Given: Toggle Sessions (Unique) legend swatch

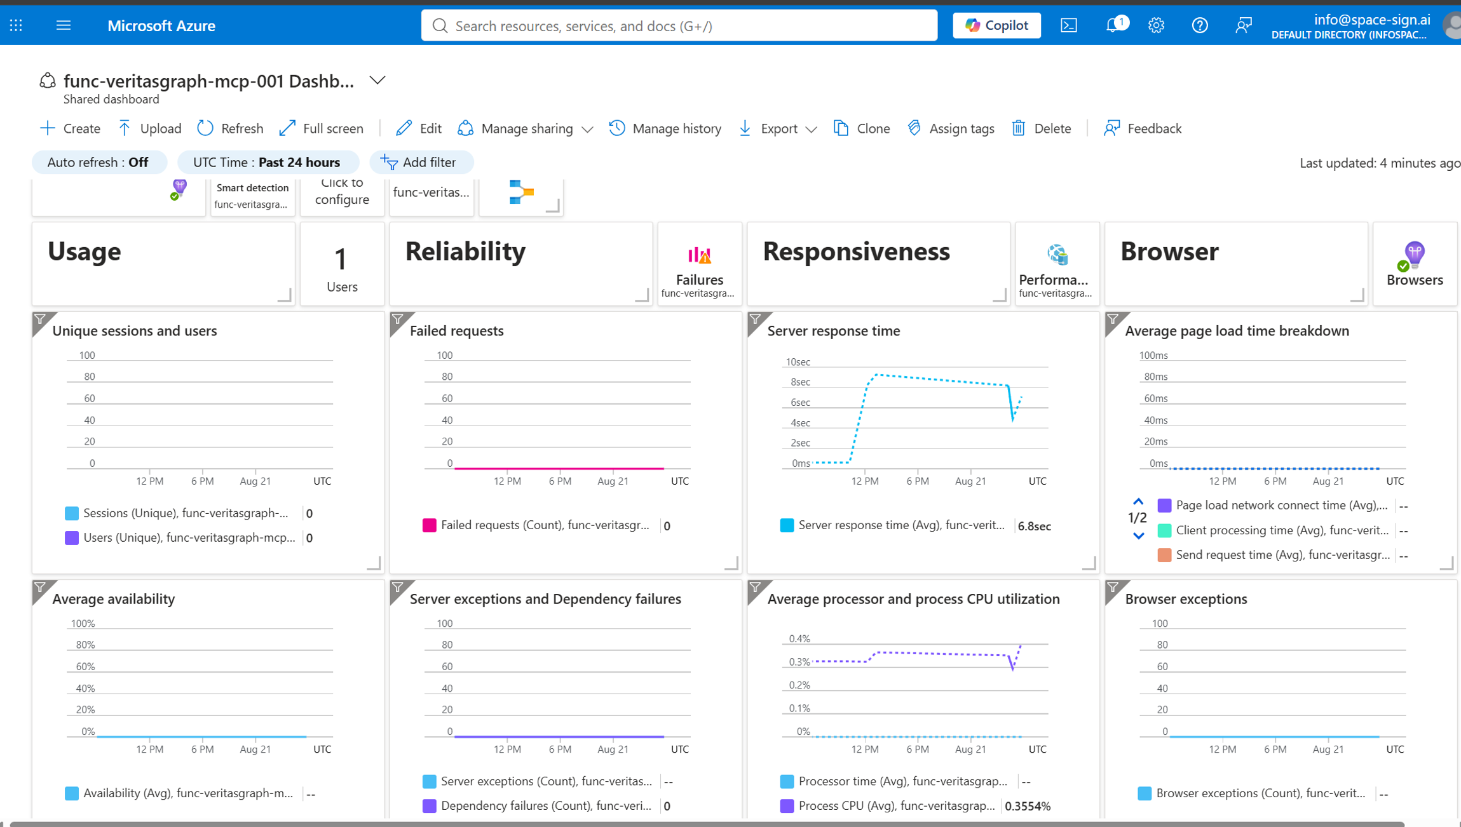Looking at the screenshot, I should tap(72, 513).
